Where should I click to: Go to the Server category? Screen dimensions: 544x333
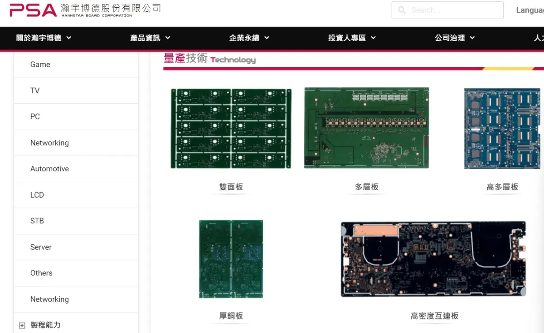point(41,247)
